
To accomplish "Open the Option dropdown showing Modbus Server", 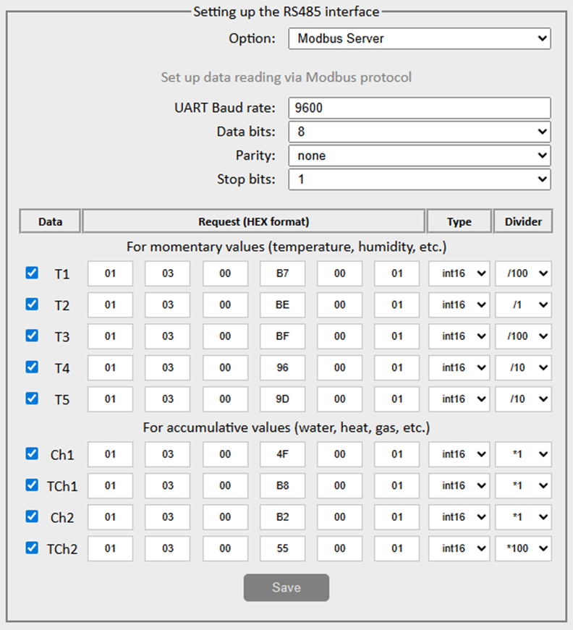I will coord(419,38).
